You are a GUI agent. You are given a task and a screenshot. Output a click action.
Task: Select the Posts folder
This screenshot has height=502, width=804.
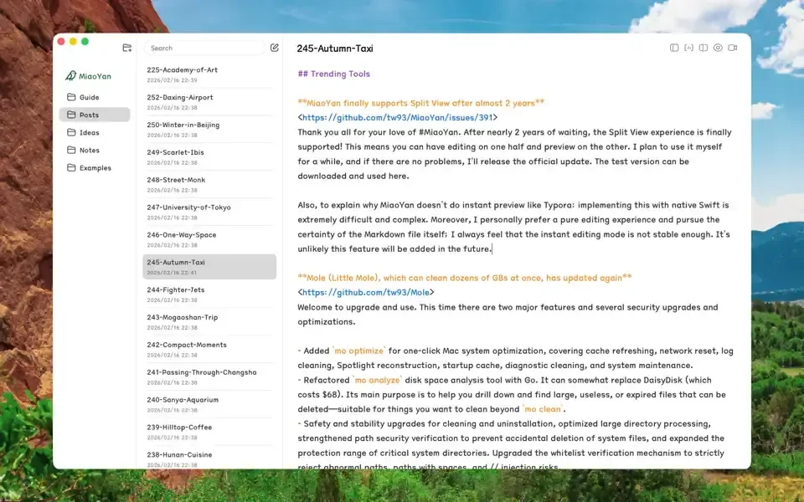pos(95,115)
